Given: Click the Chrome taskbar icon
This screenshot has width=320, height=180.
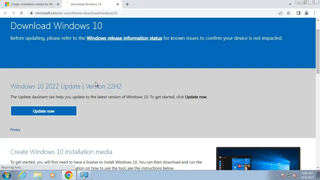Looking at the screenshot, I should [69, 175].
